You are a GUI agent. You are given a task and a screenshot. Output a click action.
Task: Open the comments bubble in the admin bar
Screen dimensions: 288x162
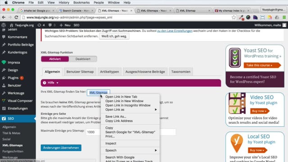coord(50,25)
